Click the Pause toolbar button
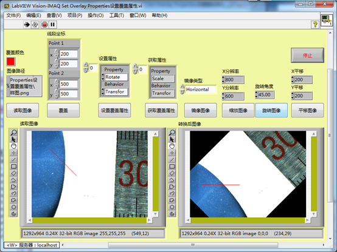 [53, 25]
